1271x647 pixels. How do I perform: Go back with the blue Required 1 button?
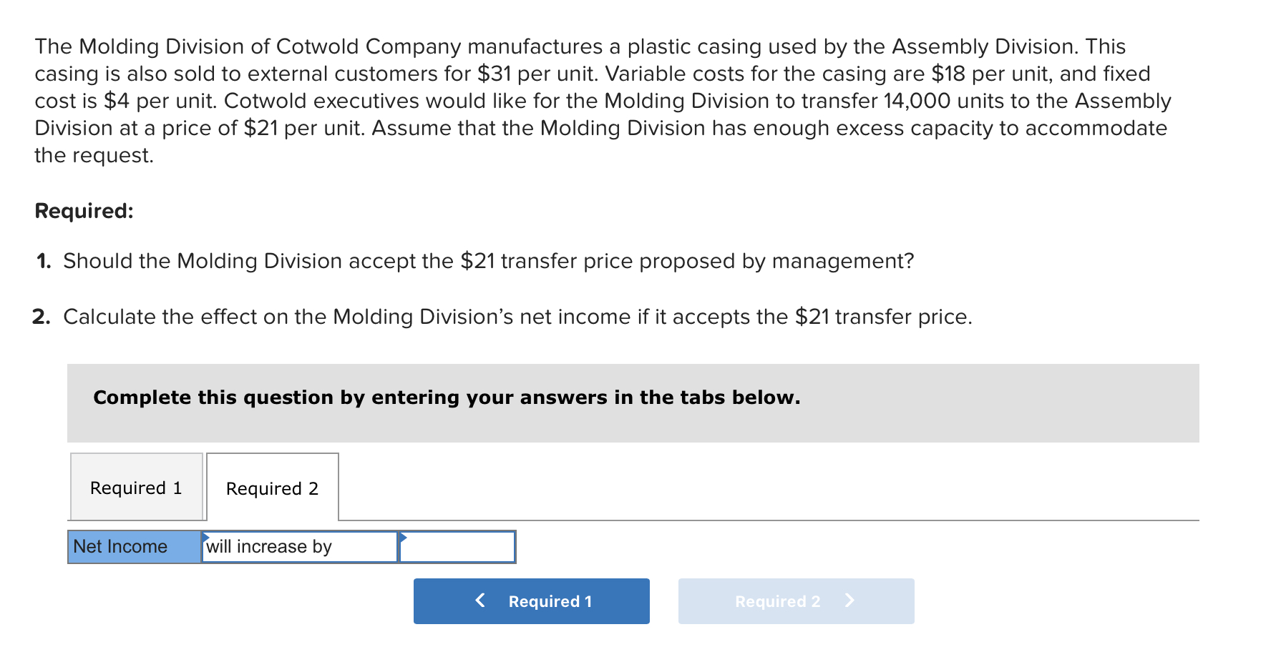[x=532, y=601]
